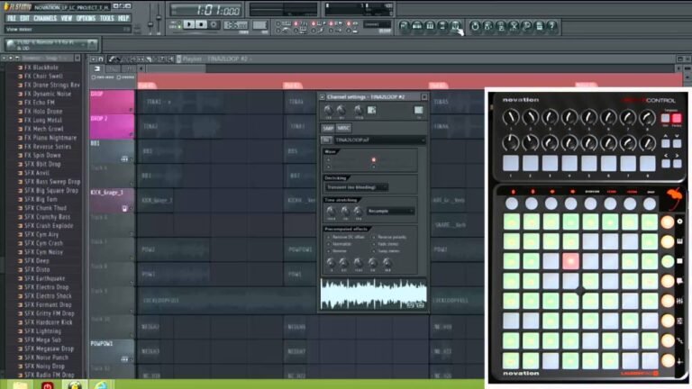Open the step sequencer view icon

417,26
